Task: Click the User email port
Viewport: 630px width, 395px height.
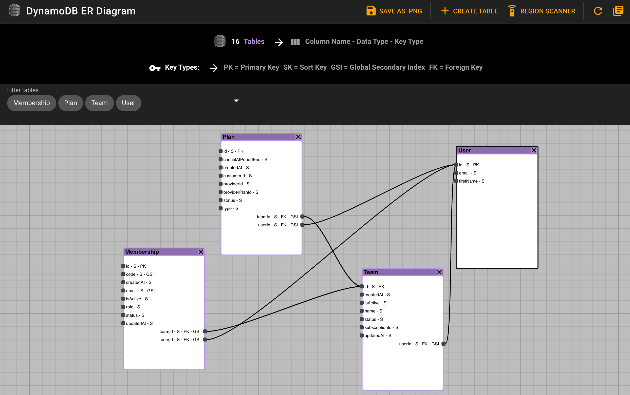Action: (456, 173)
